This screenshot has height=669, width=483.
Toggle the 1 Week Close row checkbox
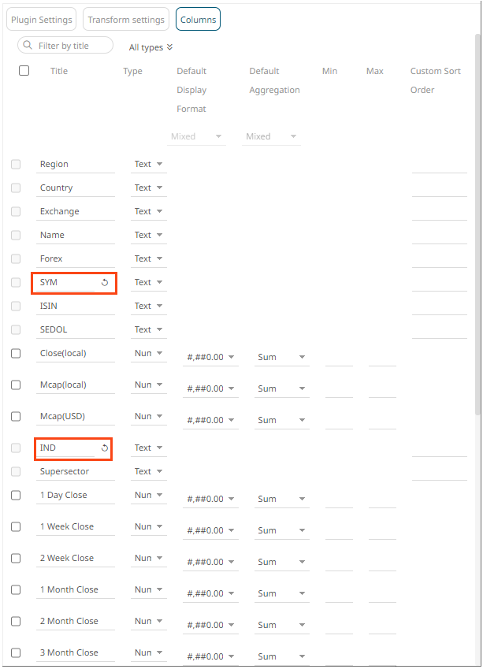point(16,526)
